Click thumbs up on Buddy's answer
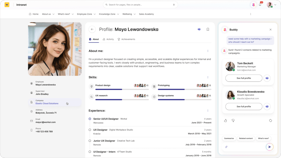Viewport: 281px width, 158px height. click(x=226, y=120)
